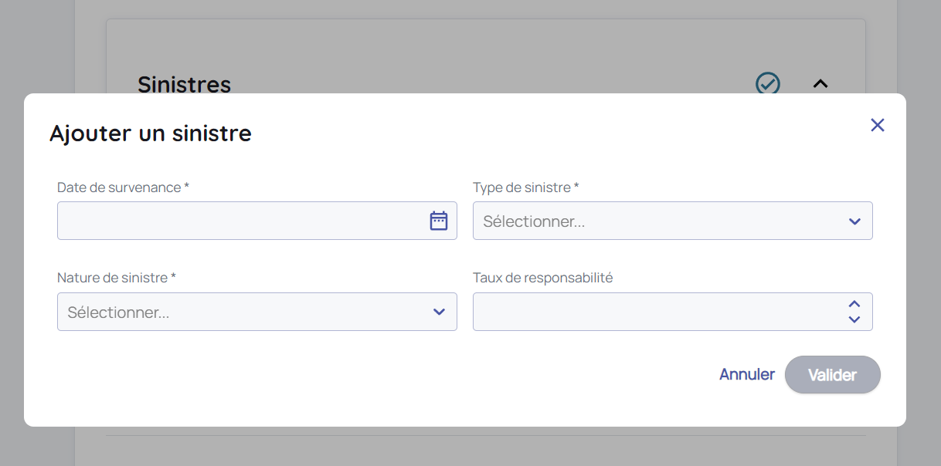941x466 pixels.
Task: Click the Taux de responsabilité label
Action: pos(542,278)
